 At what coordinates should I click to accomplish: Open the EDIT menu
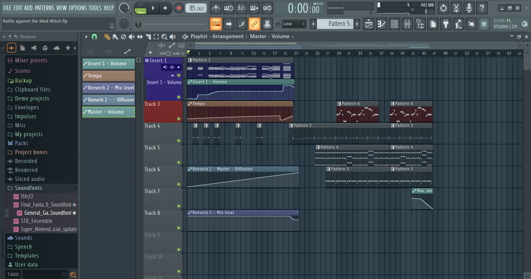pos(18,8)
